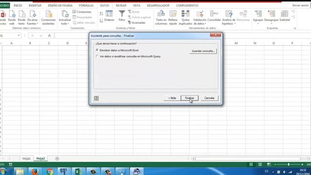Open FÓRMULAS ribbon tab
Screen dimensions: 311x175
coord(86,5)
